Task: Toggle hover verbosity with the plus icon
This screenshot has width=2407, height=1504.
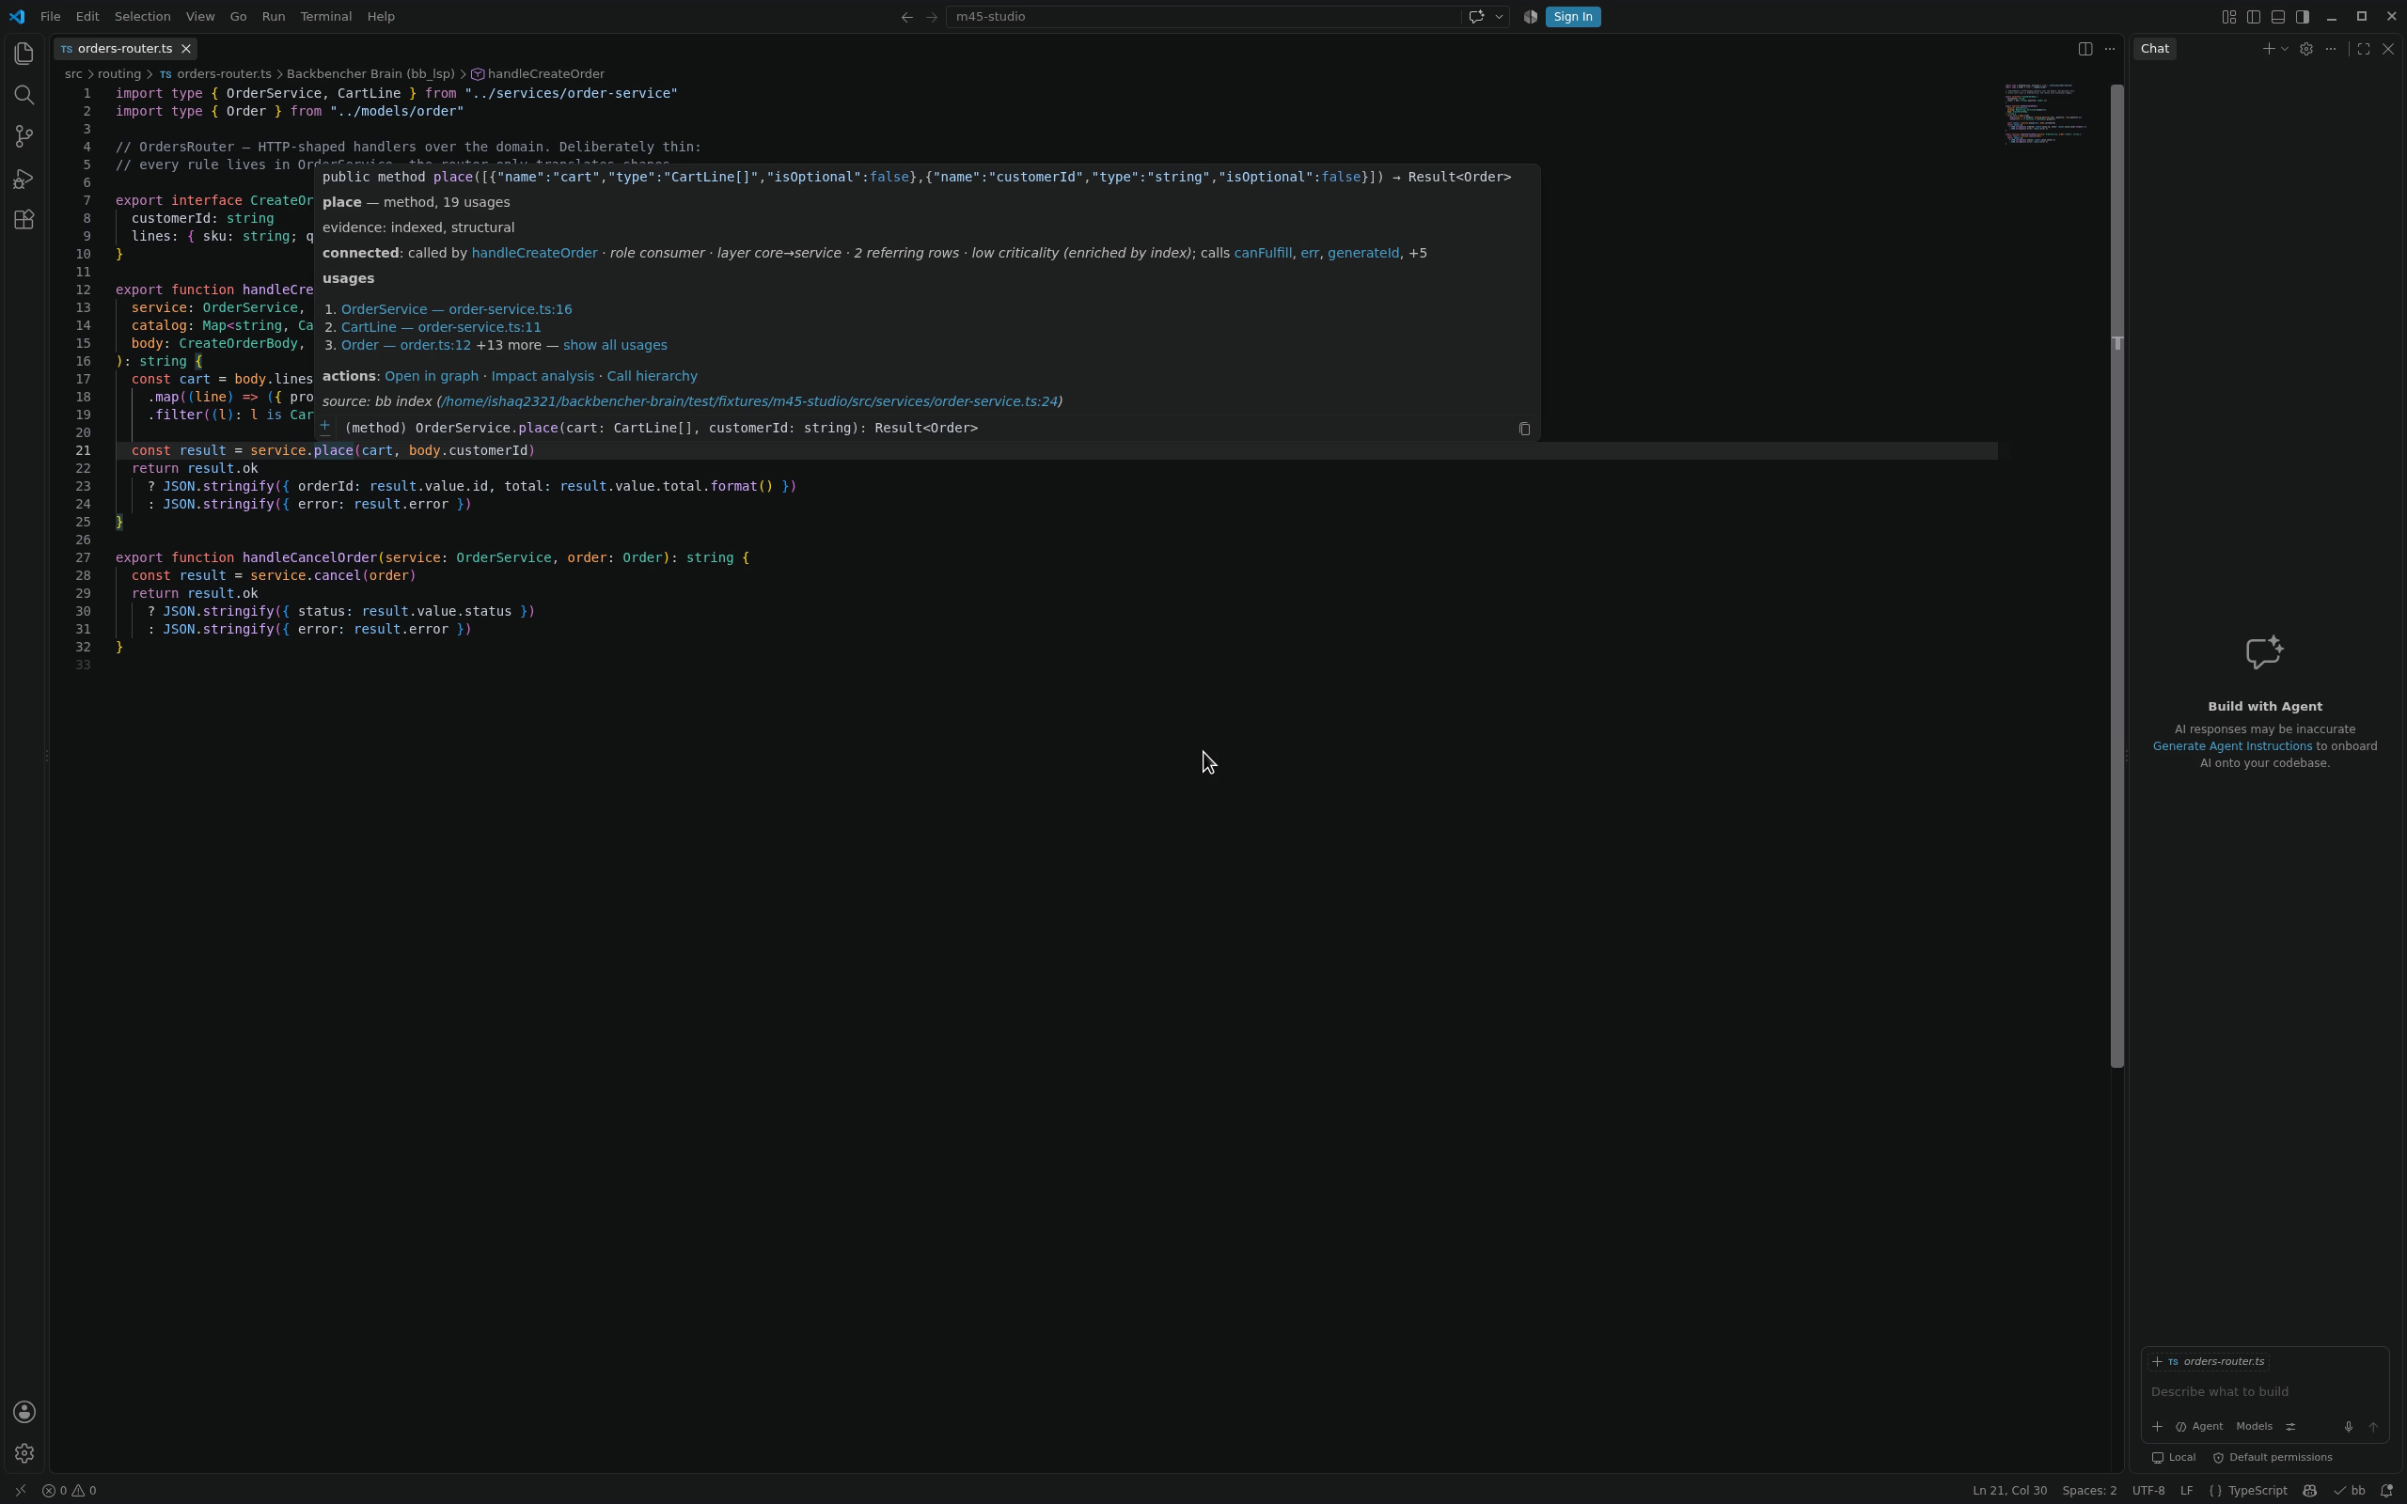Action: pos(325,425)
